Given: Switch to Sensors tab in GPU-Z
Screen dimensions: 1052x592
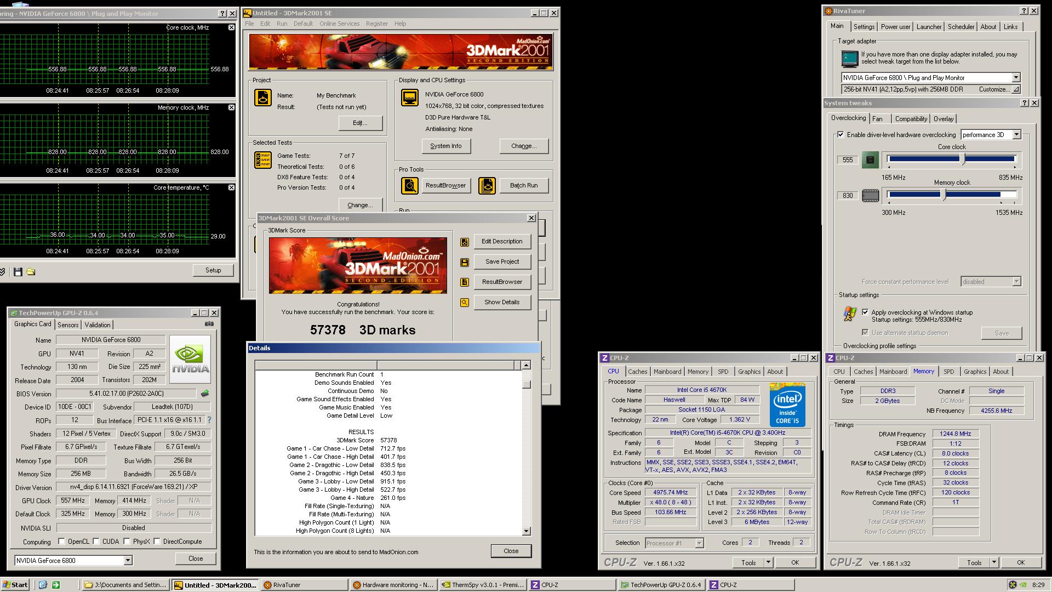Looking at the screenshot, I should click(x=68, y=325).
